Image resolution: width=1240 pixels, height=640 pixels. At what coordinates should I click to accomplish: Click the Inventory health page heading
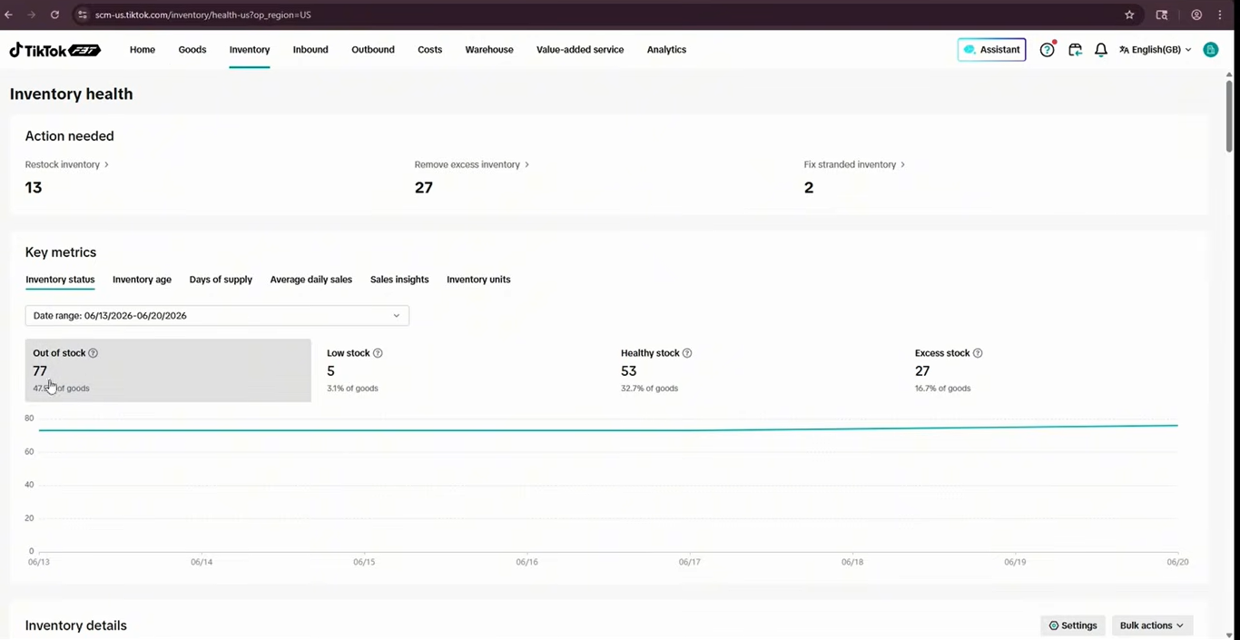click(72, 94)
